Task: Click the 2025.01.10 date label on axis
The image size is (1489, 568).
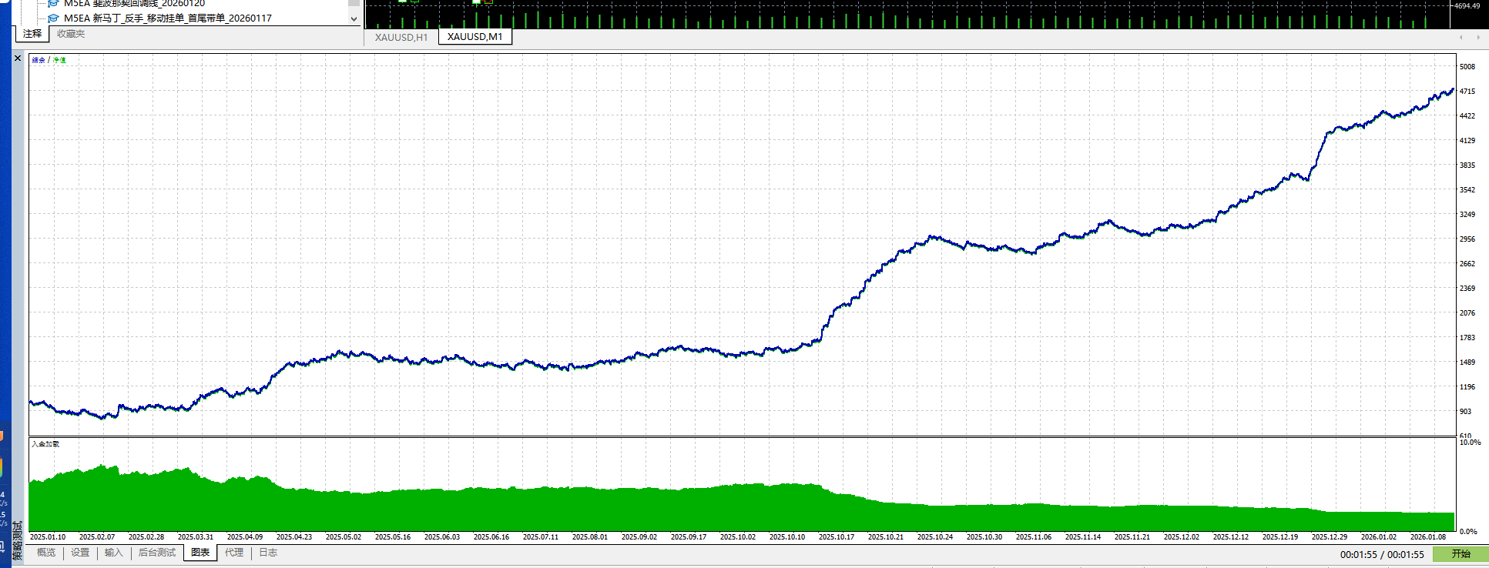Action: (48, 537)
